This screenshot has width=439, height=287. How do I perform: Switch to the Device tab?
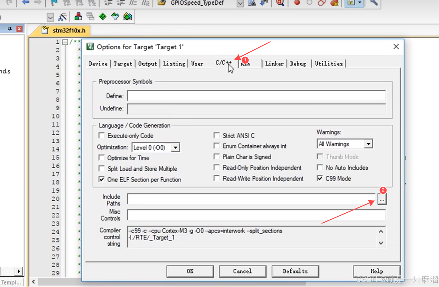pyautogui.click(x=98, y=64)
